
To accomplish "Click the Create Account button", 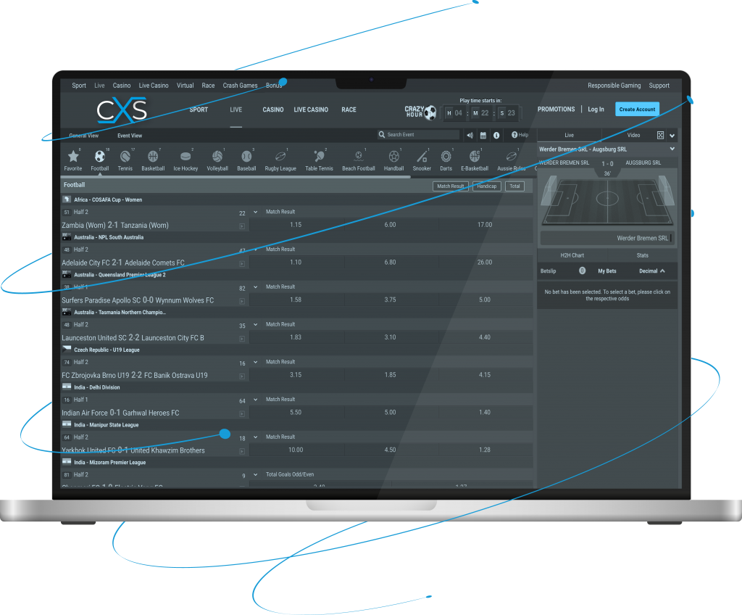I will 637,110.
